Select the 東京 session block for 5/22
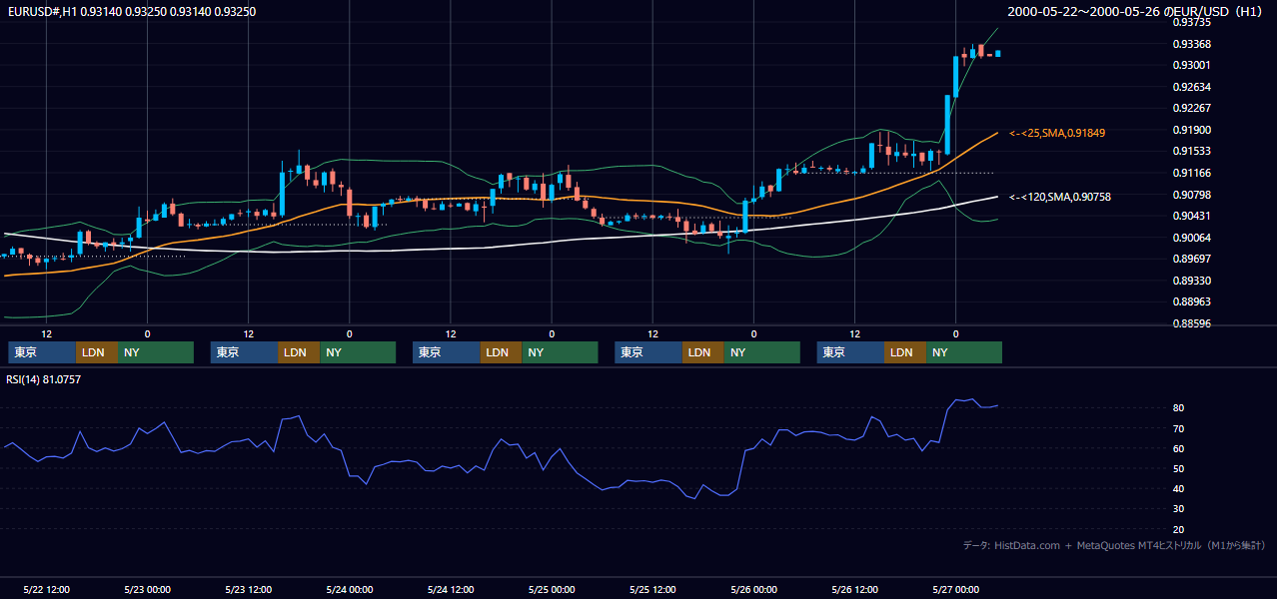1277x599 pixels. pyautogui.click(x=42, y=352)
